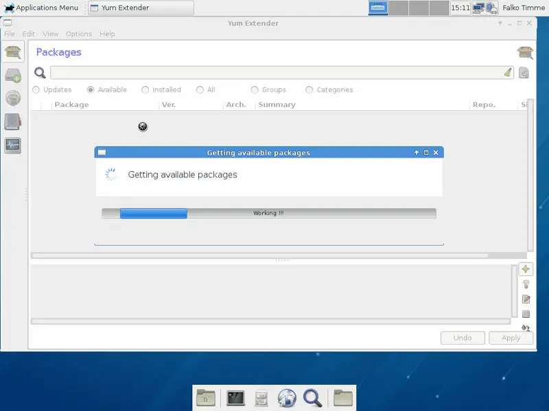The image size is (549, 411).
Task: Open the output monitor sidebar icon
Action: [x=13, y=145]
